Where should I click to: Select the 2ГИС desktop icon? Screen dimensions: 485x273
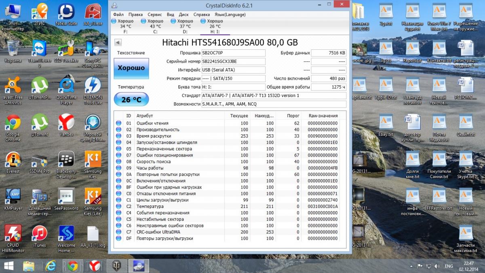point(39,15)
